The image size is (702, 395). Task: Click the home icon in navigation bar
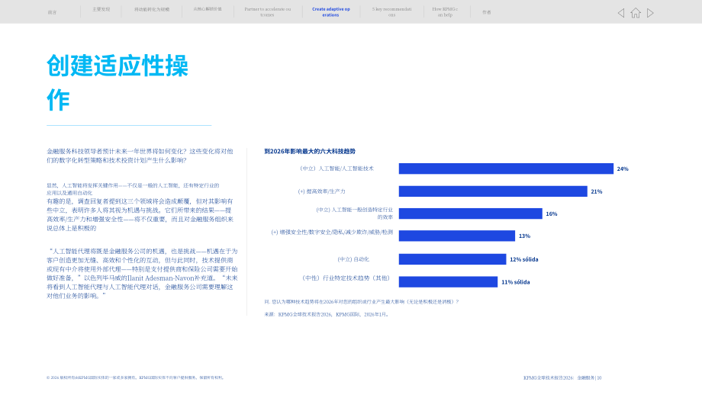tap(636, 13)
